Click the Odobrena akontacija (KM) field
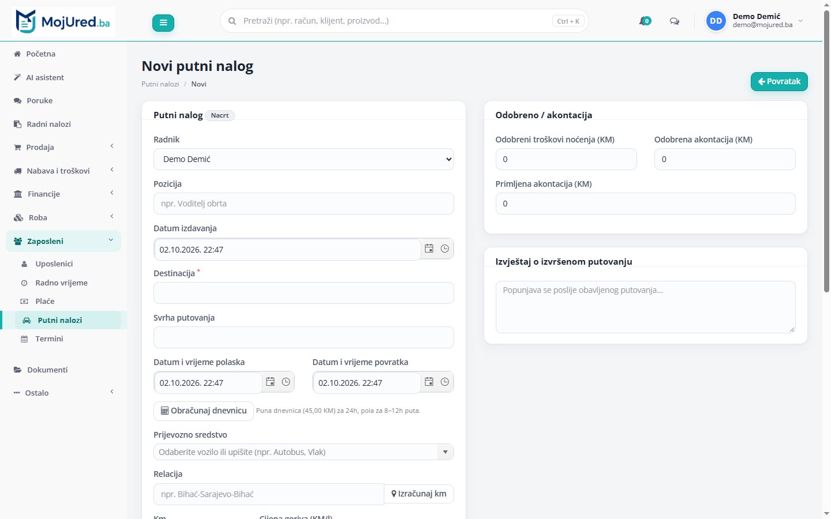The height and width of the screenshot is (519, 831). pyautogui.click(x=725, y=159)
